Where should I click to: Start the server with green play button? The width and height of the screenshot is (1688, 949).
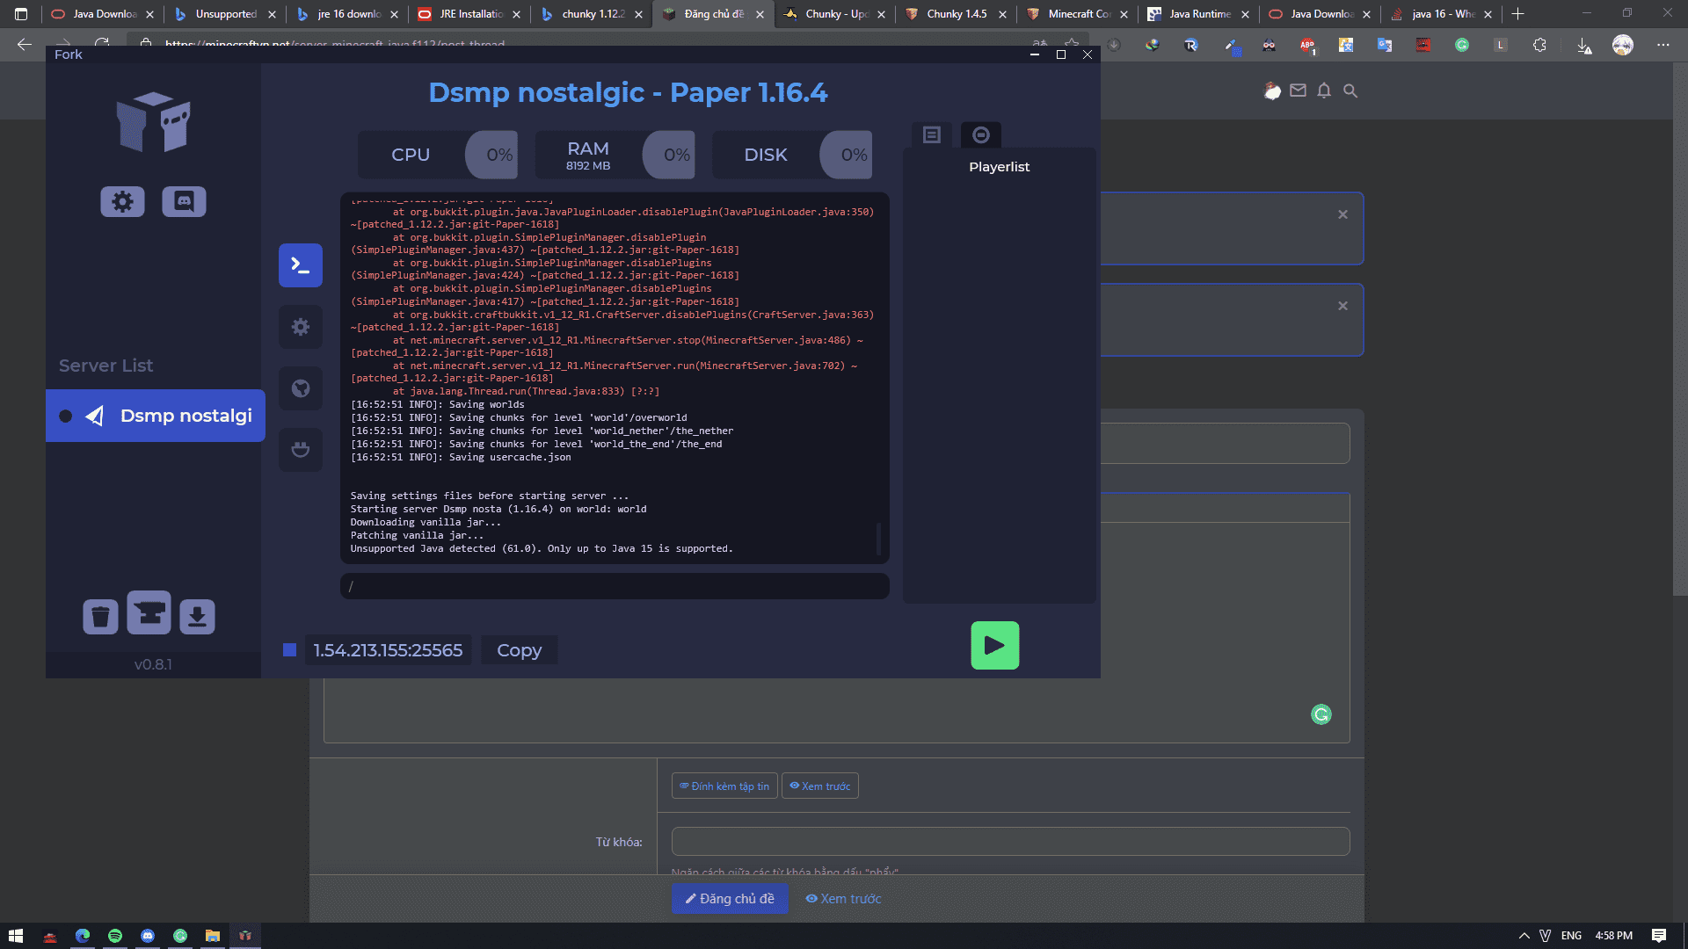click(994, 646)
